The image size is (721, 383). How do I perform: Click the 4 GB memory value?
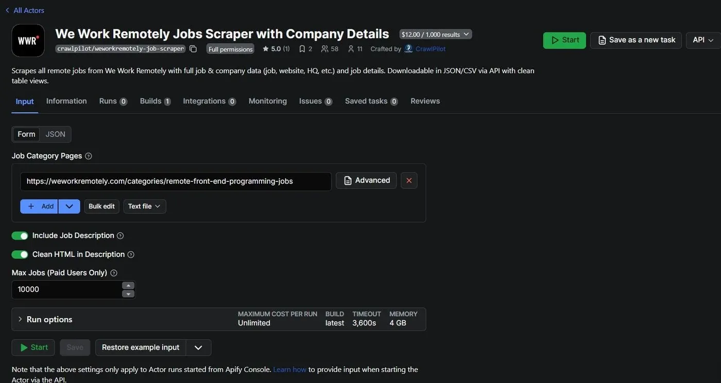click(398, 323)
